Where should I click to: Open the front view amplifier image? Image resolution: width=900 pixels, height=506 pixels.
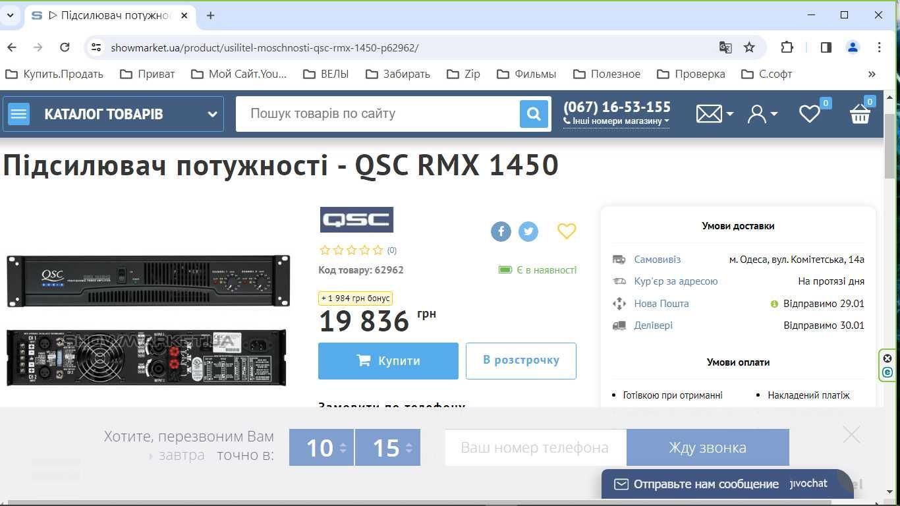[x=148, y=281]
